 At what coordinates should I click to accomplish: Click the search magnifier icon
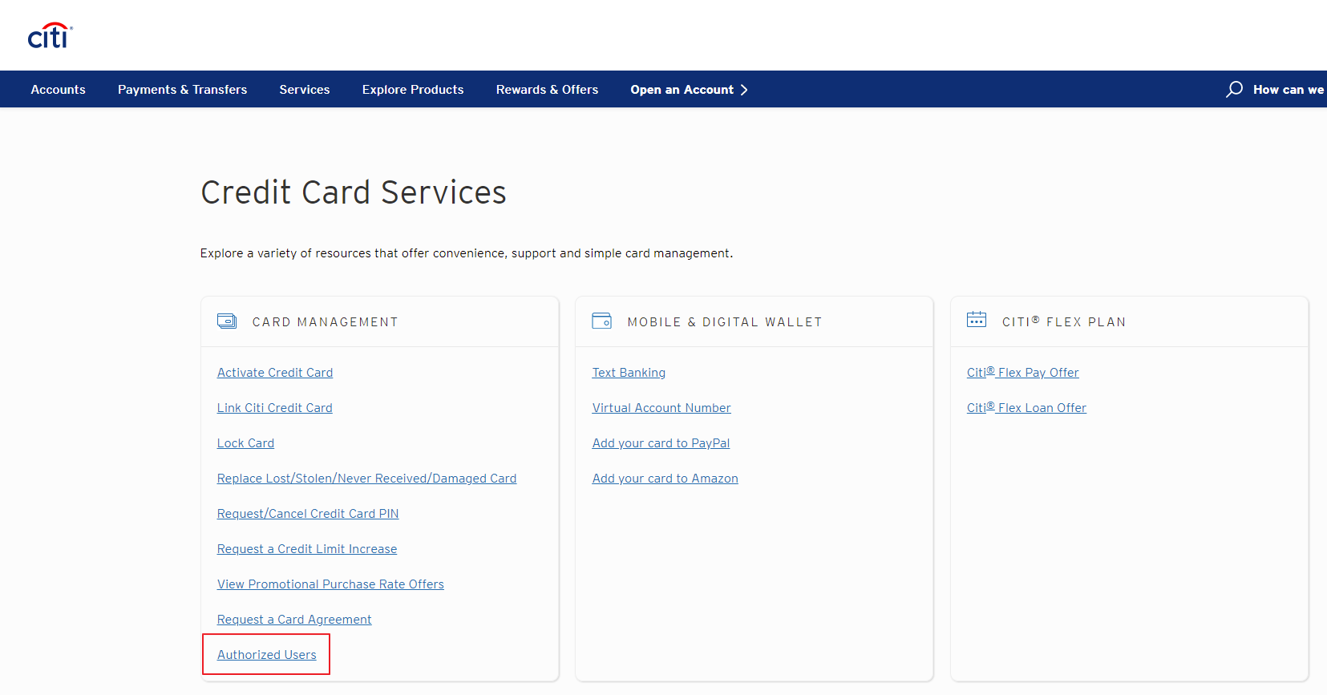coord(1234,89)
